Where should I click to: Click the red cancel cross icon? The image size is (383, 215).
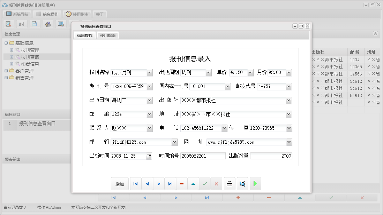coord(216,184)
